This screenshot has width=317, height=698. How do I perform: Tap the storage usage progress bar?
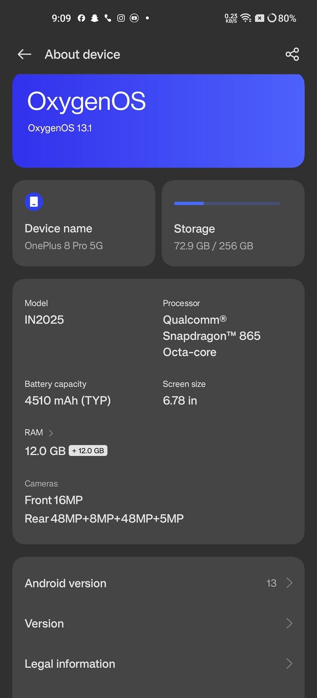pos(227,203)
